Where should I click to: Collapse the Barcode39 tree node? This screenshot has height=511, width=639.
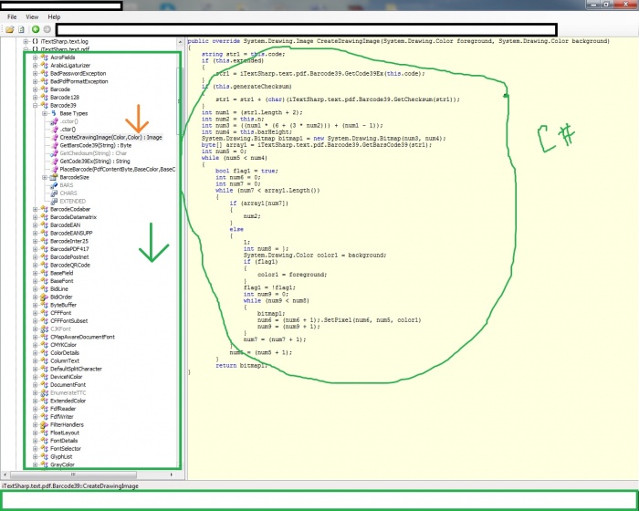click(x=36, y=106)
